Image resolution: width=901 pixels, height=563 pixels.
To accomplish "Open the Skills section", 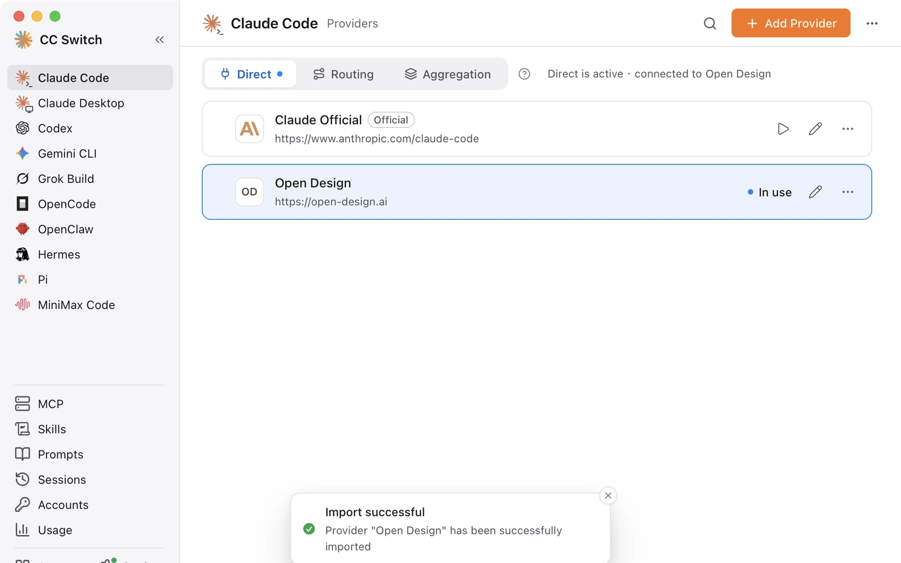I will tap(90, 429).
